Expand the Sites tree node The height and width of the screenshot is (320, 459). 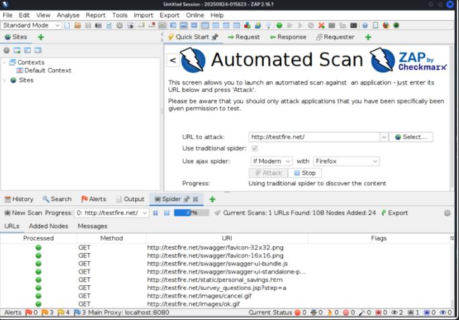[x=5, y=81]
